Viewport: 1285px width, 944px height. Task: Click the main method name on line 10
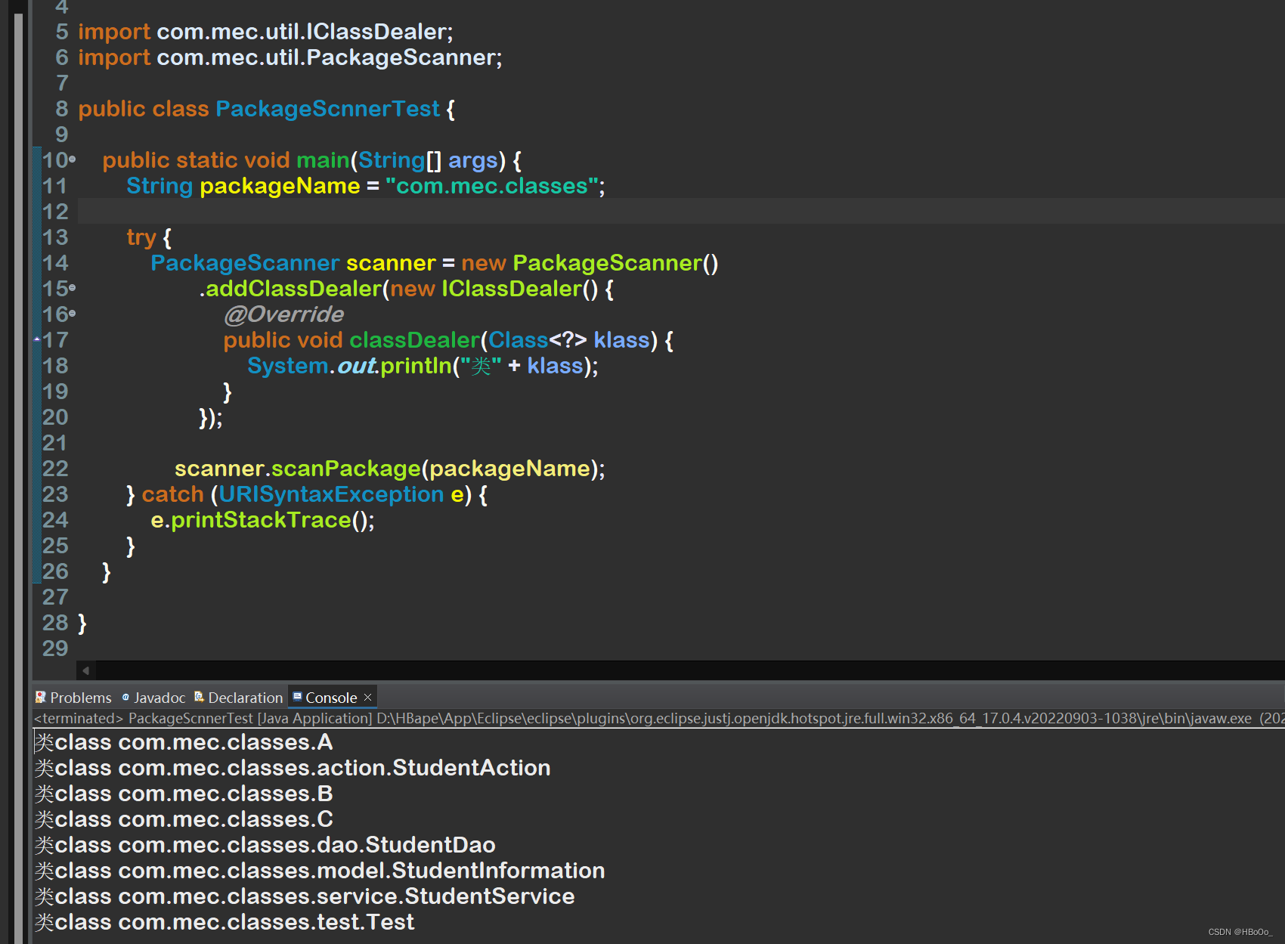click(x=323, y=160)
